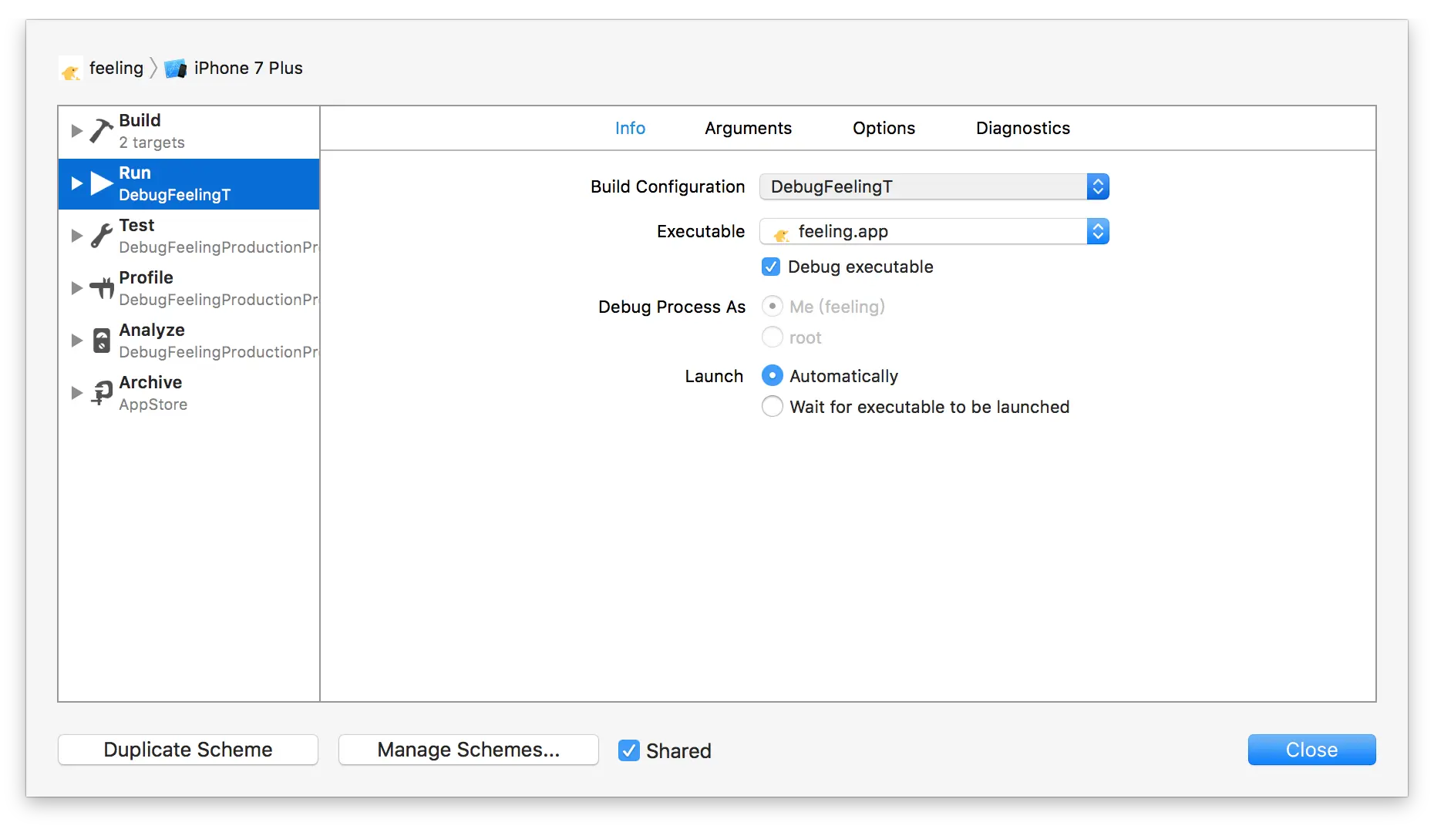Click the Run play icon
This screenshot has width=1434, height=829.
coord(102,183)
